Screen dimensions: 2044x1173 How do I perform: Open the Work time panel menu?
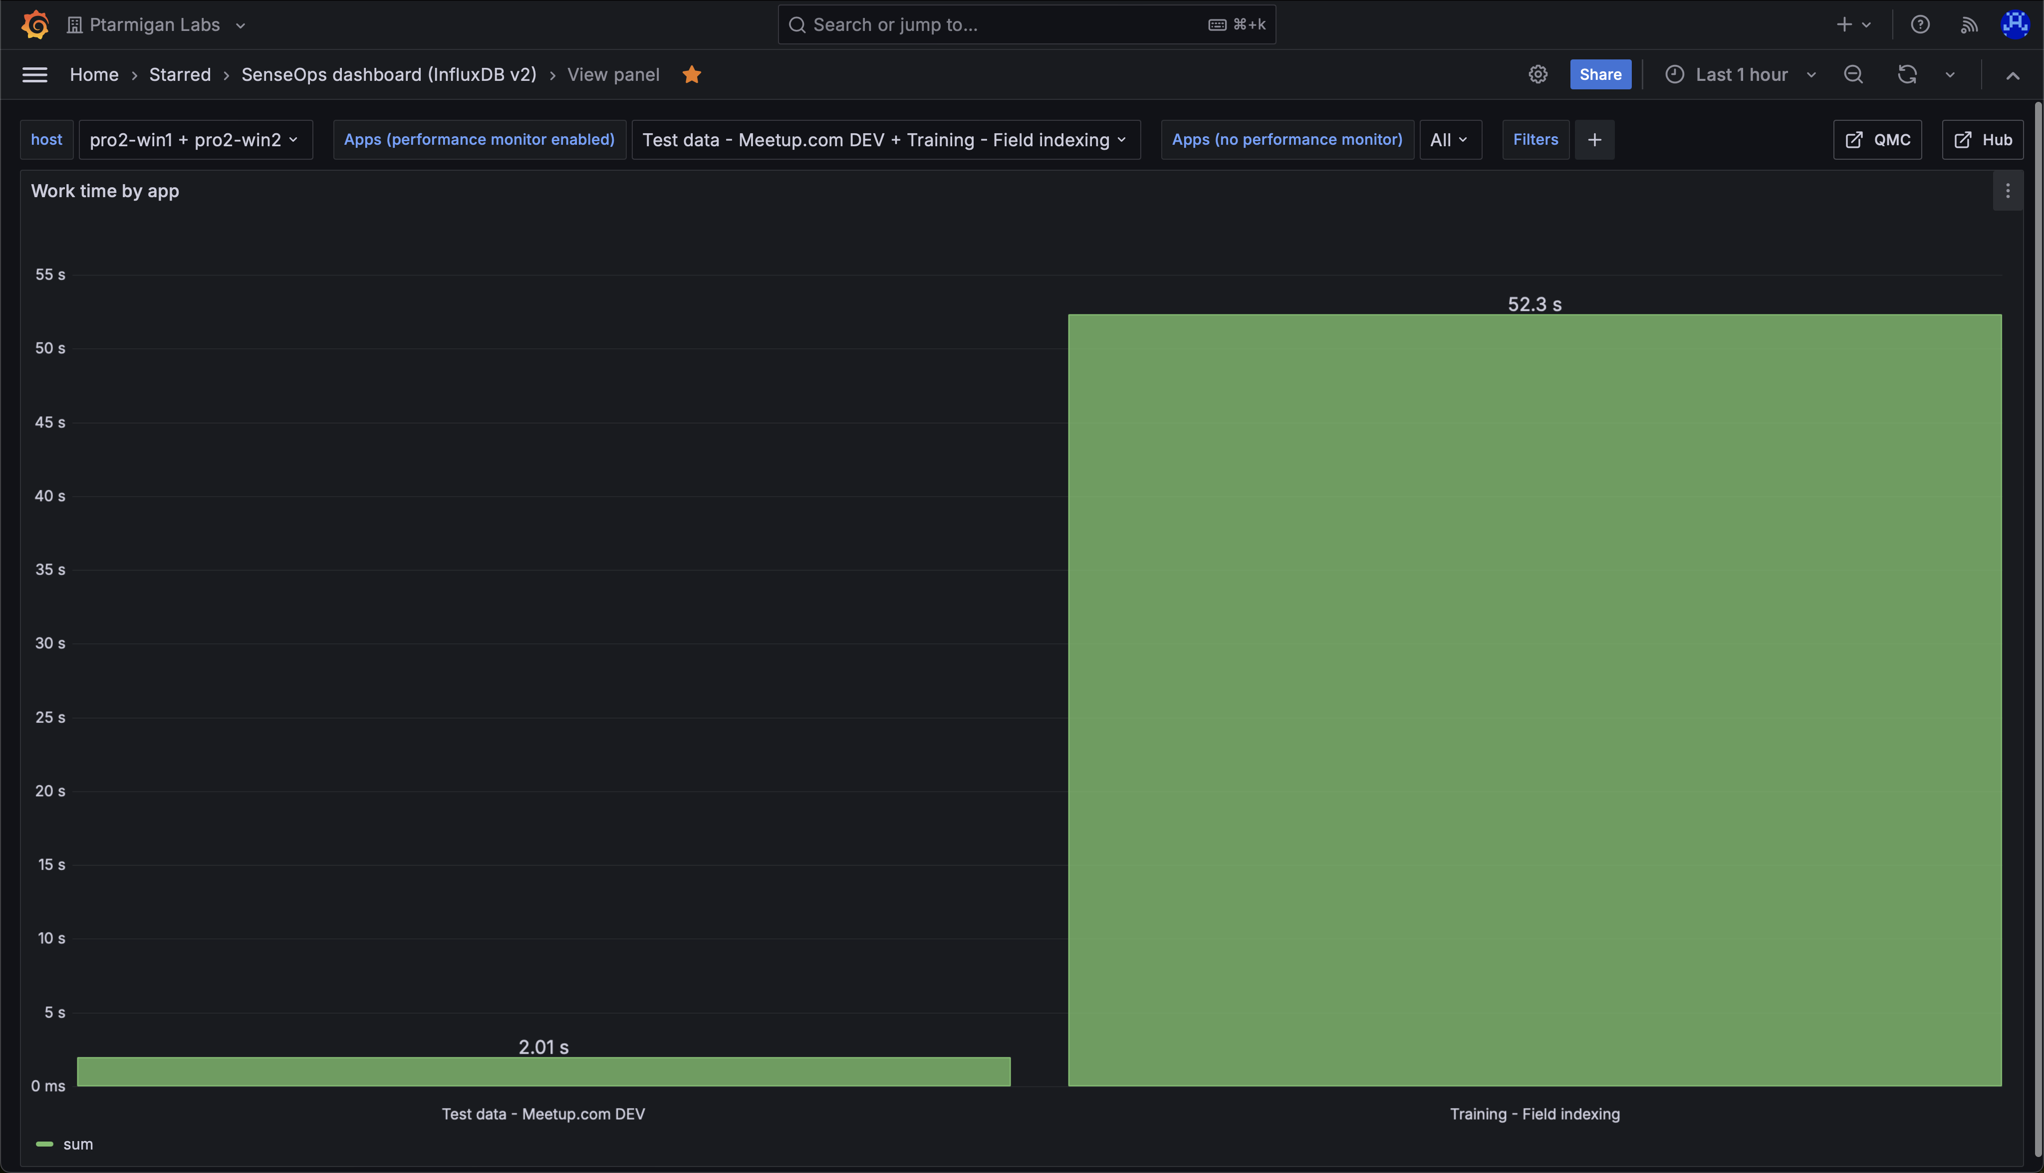2007,191
